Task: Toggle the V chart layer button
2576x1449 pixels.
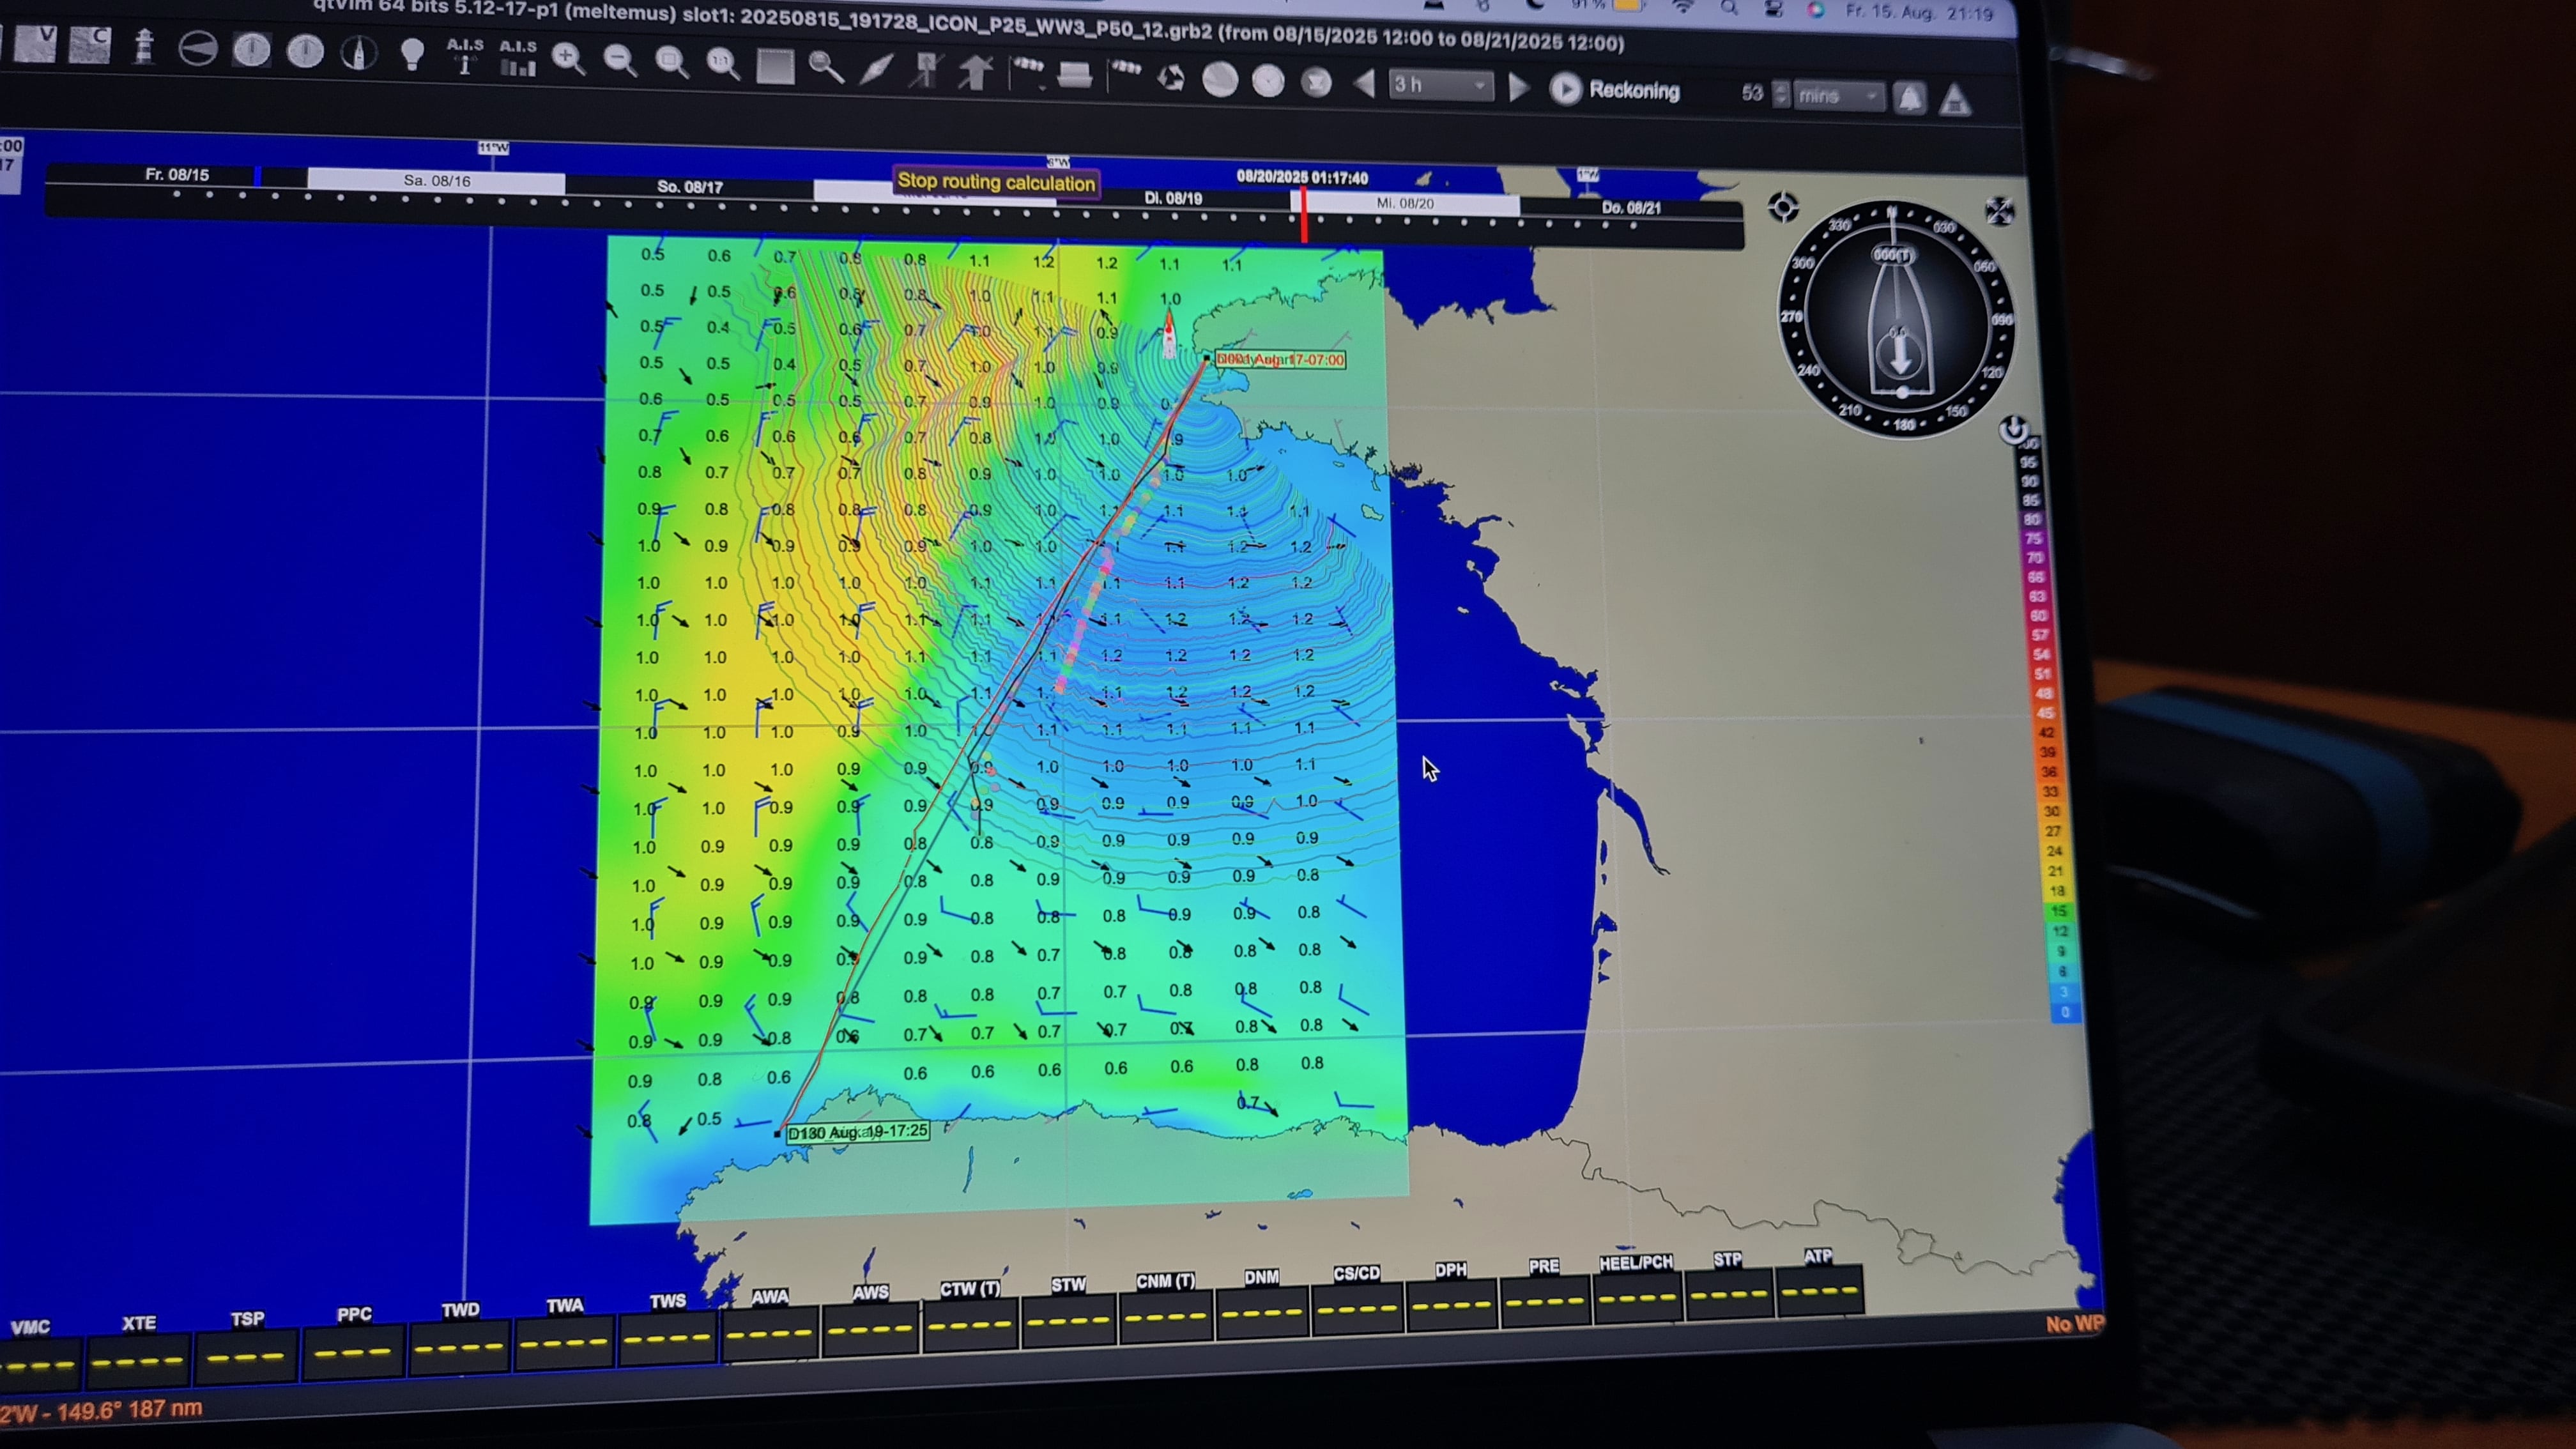Action: 35,44
